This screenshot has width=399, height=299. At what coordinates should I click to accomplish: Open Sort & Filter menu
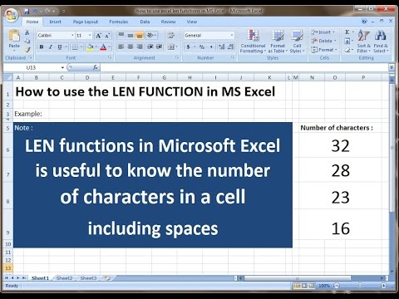click(363, 41)
